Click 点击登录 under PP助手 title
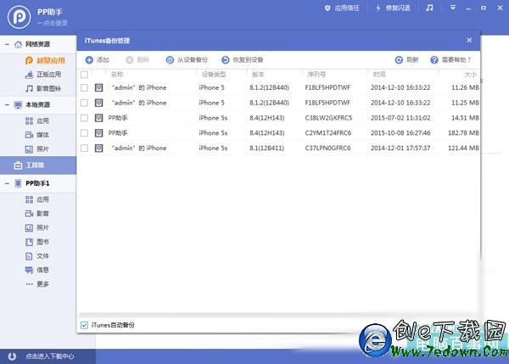509x364 pixels. click(x=53, y=23)
